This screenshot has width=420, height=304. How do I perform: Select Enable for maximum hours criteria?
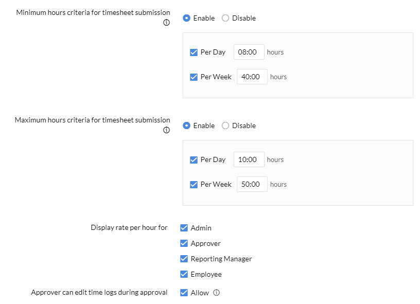click(186, 126)
